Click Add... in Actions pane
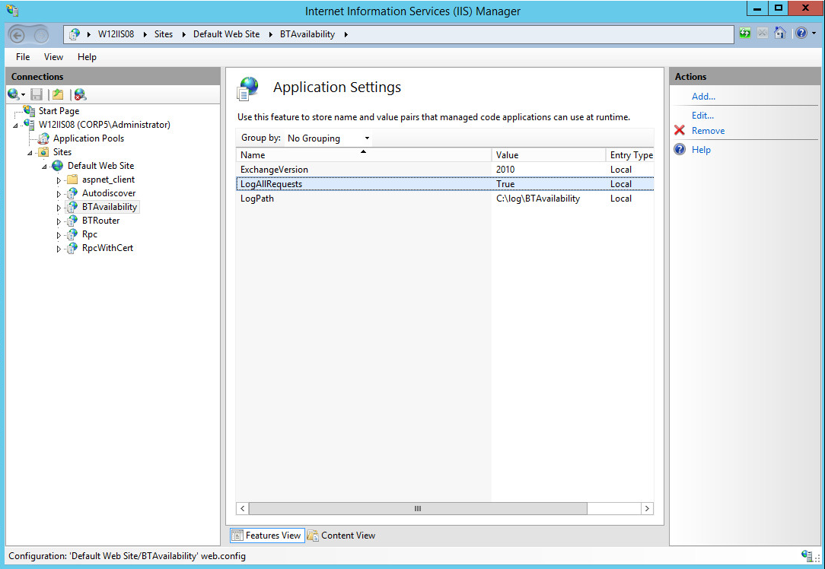 [703, 97]
